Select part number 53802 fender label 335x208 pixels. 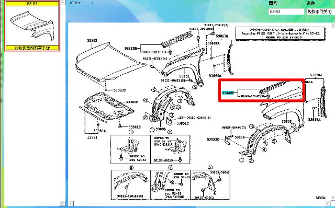click(286, 121)
